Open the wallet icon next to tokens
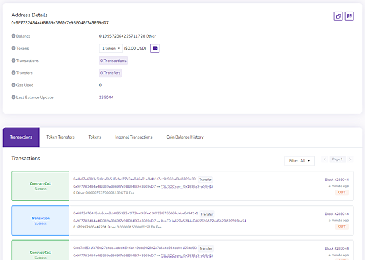The height and width of the screenshot is (260, 365). click(155, 49)
